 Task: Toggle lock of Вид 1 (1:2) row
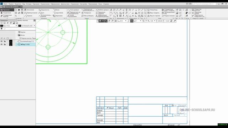(x=5, y=44)
